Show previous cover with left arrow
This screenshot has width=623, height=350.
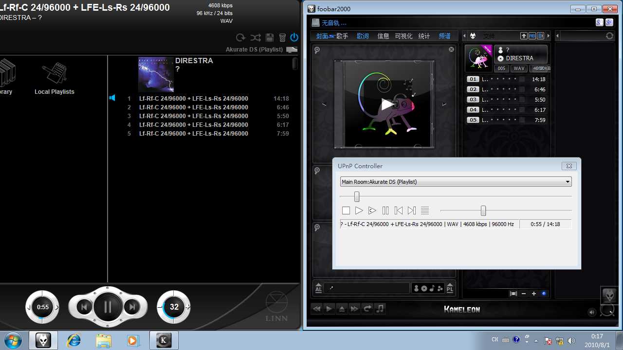pyautogui.click(x=324, y=104)
